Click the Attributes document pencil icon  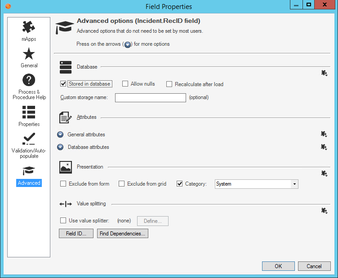pyautogui.click(x=65, y=117)
